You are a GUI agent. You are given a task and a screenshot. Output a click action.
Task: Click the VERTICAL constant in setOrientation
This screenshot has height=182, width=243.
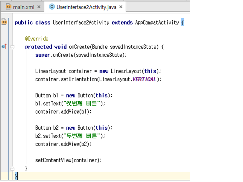[x=144, y=79]
